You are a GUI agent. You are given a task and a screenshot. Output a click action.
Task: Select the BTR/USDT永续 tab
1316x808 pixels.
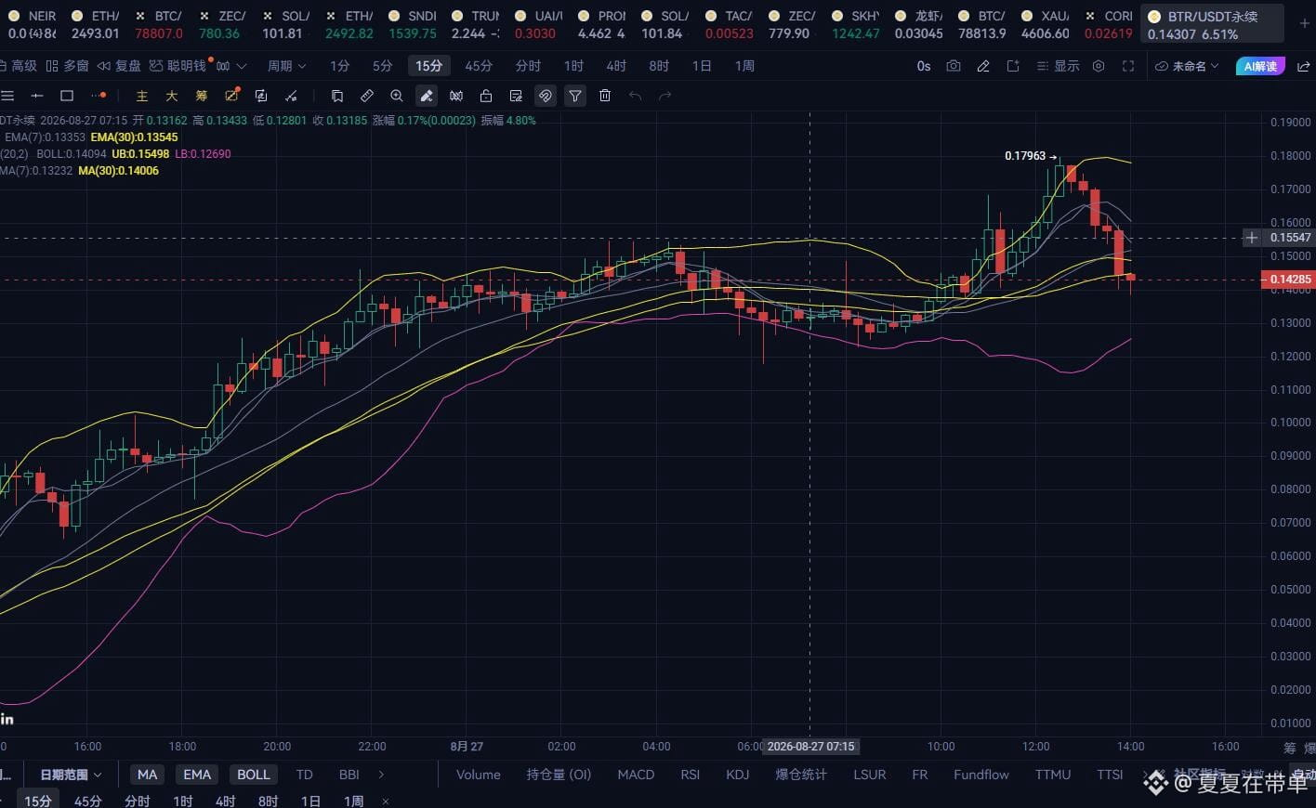coord(1212,24)
